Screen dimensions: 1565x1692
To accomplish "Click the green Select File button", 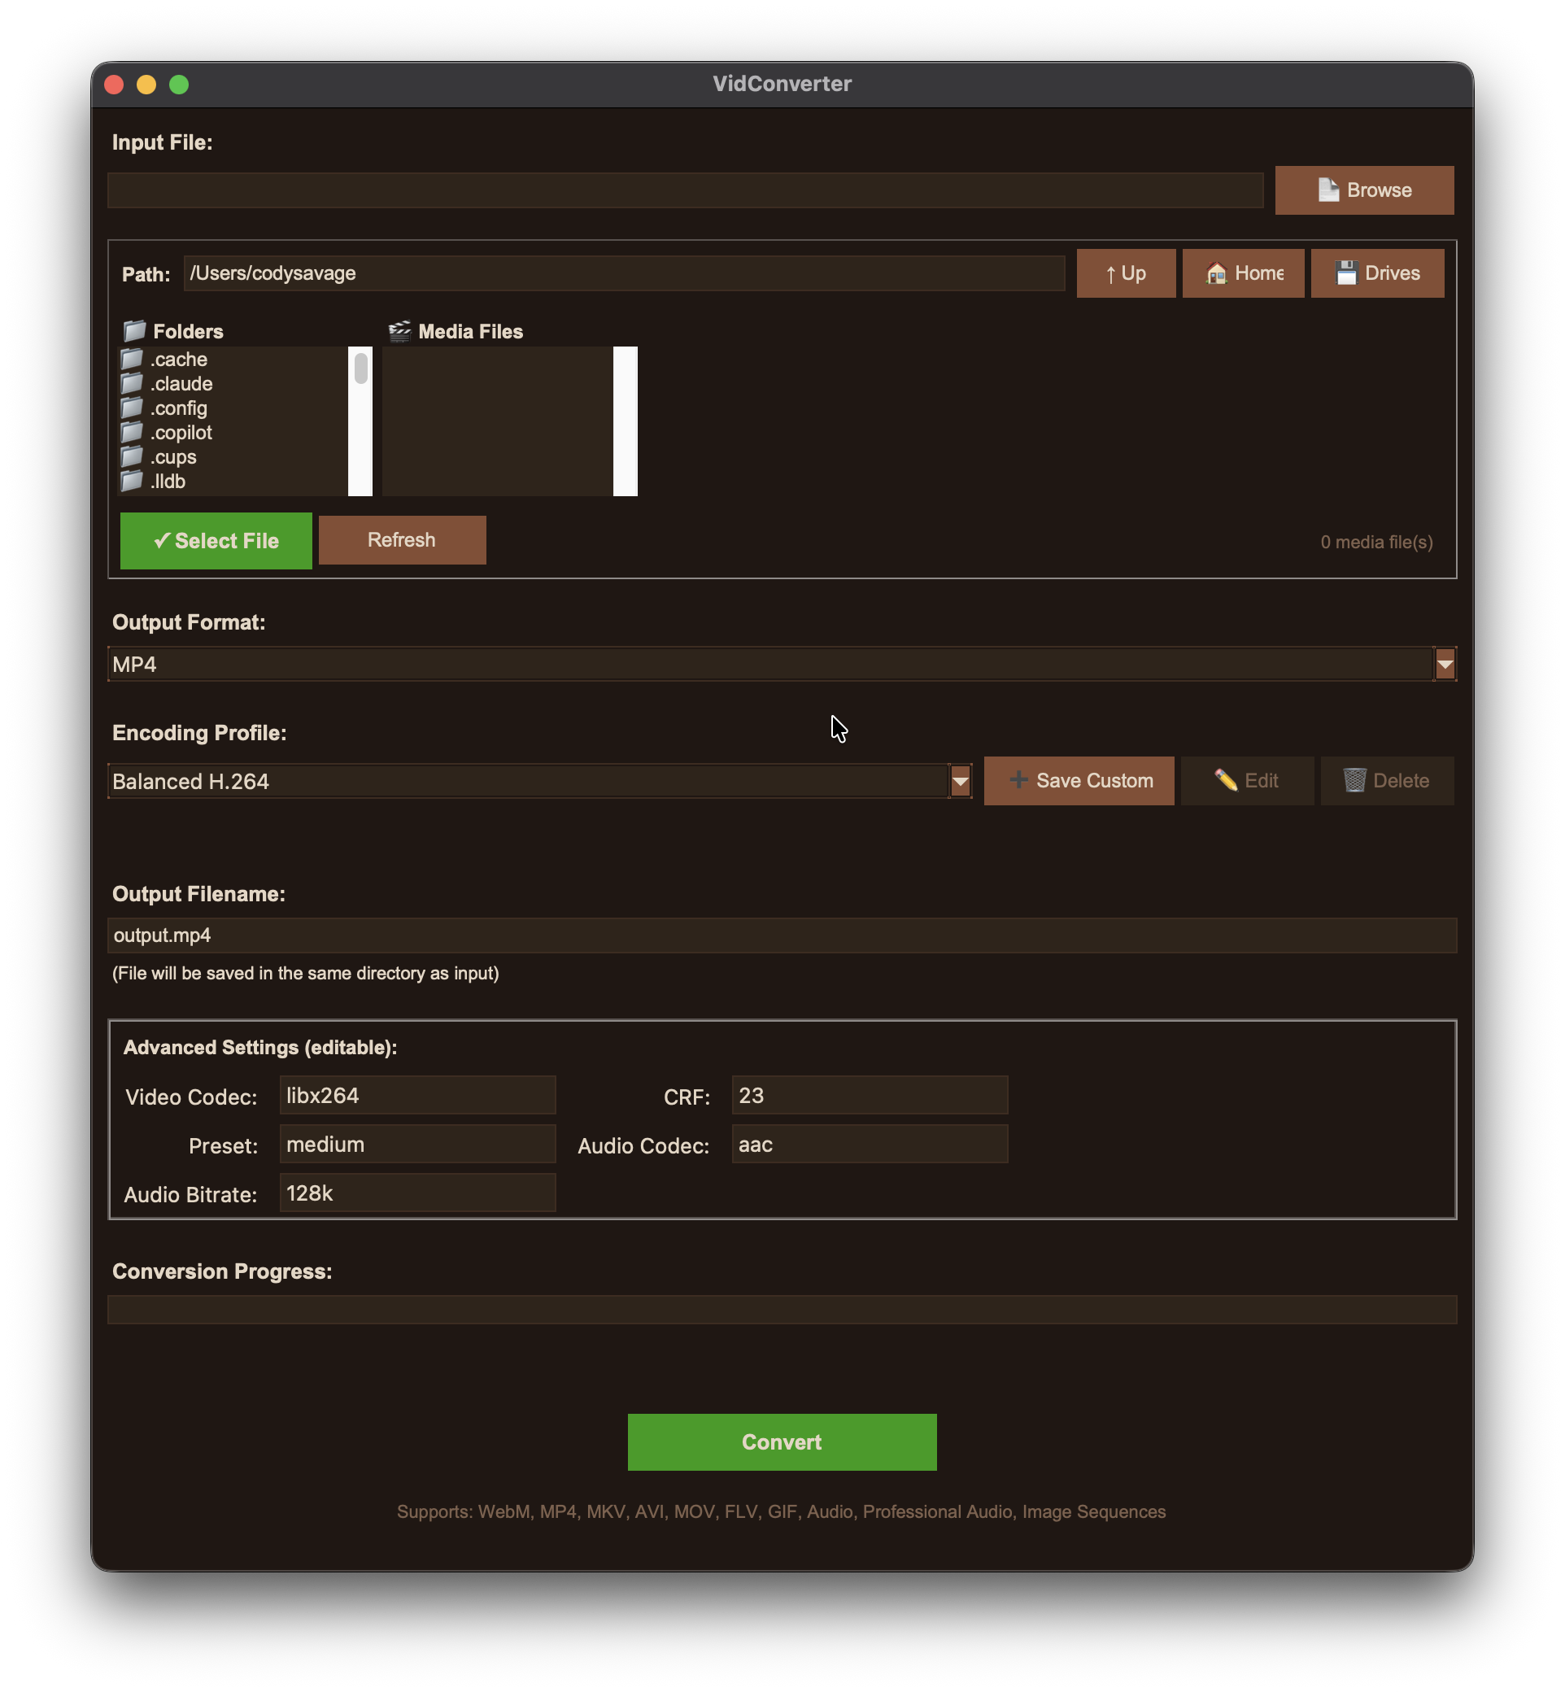I will [x=216, y=541].
